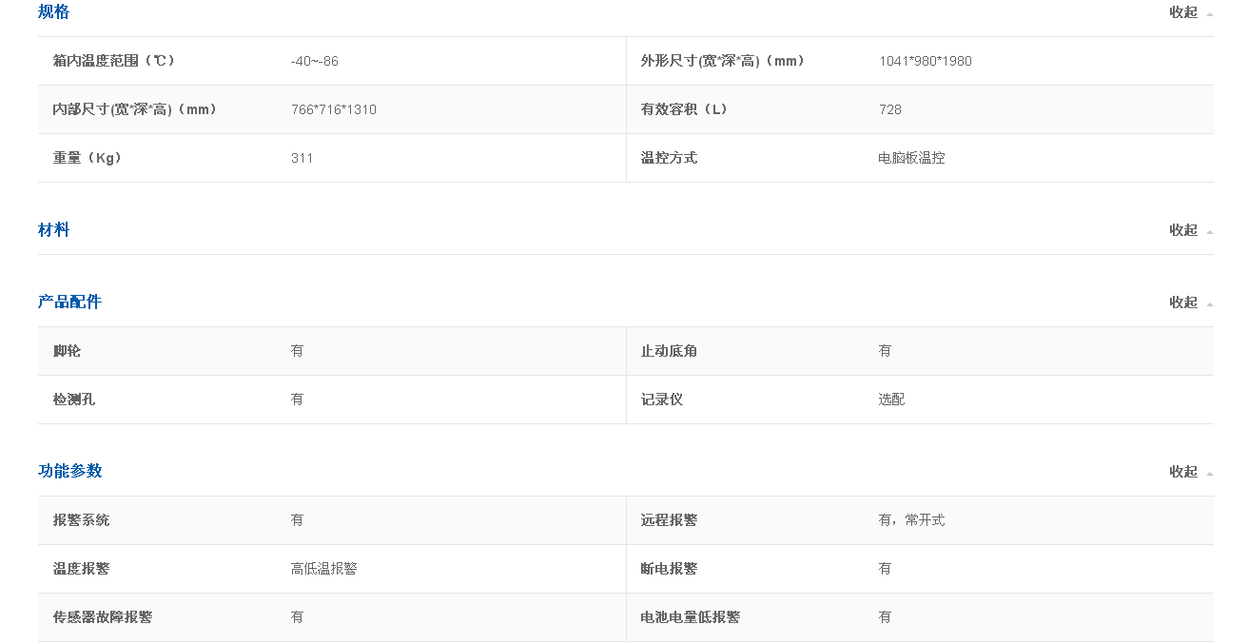Select the 有，常开式 remote alarm value
This screenshot has width=1248, height=644.
tap(911, 520)
